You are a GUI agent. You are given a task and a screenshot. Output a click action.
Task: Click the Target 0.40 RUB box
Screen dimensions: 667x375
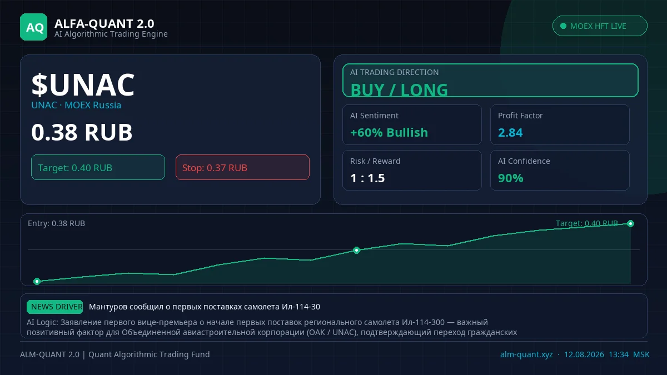tap(98, 167)
